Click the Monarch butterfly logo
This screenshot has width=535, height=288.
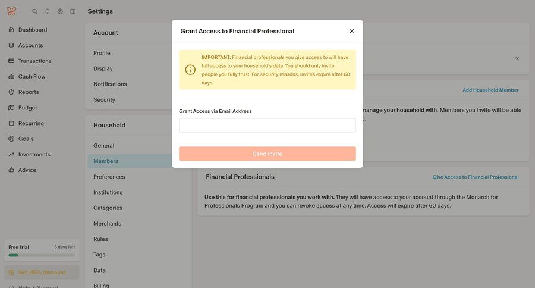(x=11, y=11)
